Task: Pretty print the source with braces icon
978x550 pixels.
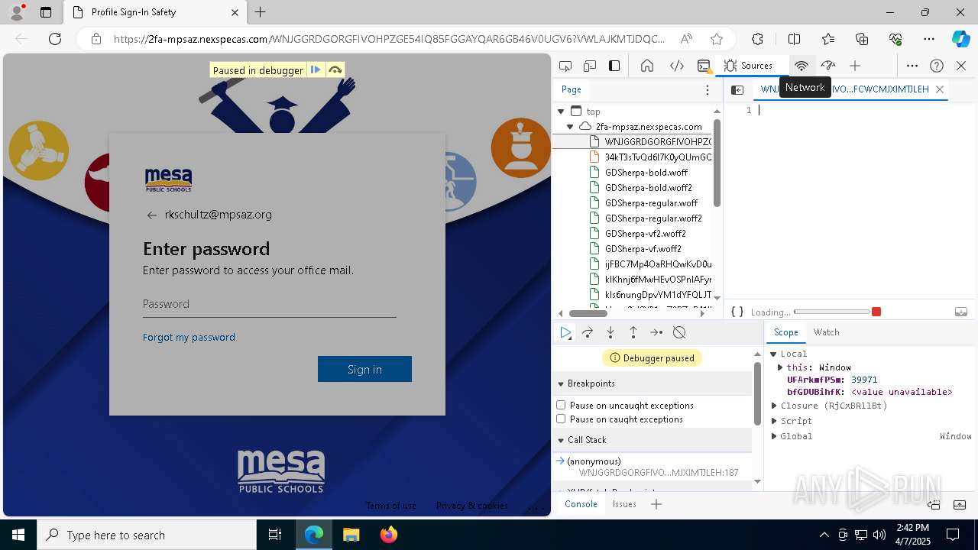Action: click(737, 312)
